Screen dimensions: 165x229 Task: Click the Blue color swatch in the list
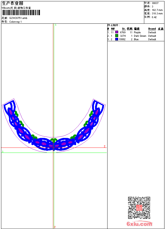pyautogui.click(x=117, y=39)
